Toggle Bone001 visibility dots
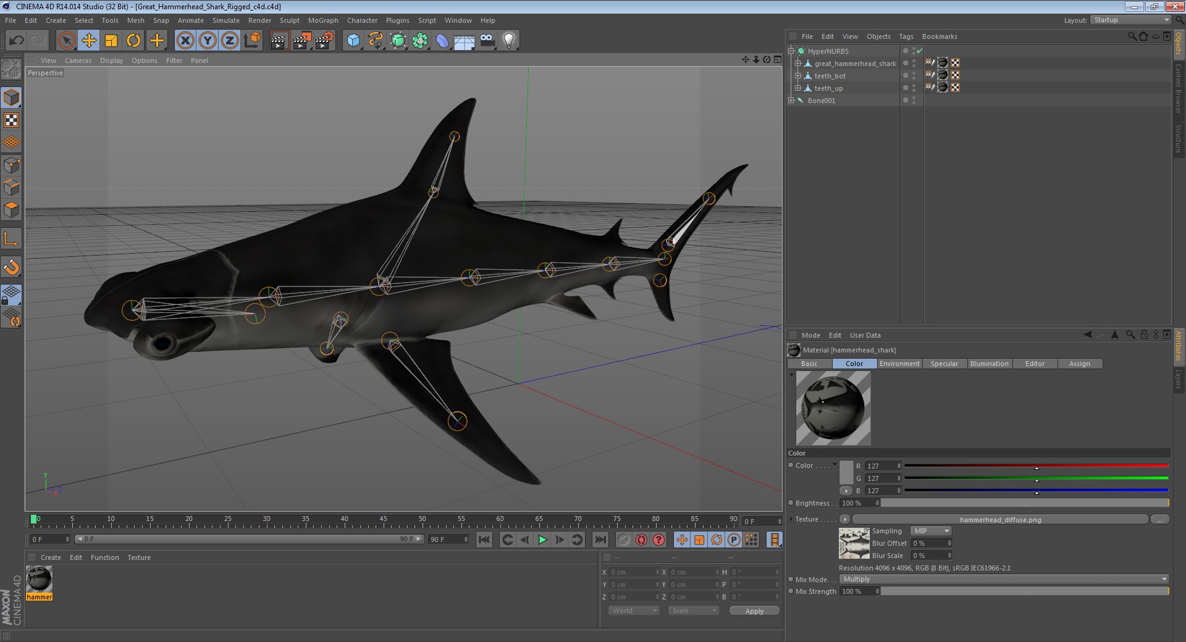This screenshot has width=1186, height=642. tap(914, 101)
